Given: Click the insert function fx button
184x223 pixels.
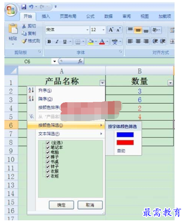Looking at the screenshot, I should 80,61.
